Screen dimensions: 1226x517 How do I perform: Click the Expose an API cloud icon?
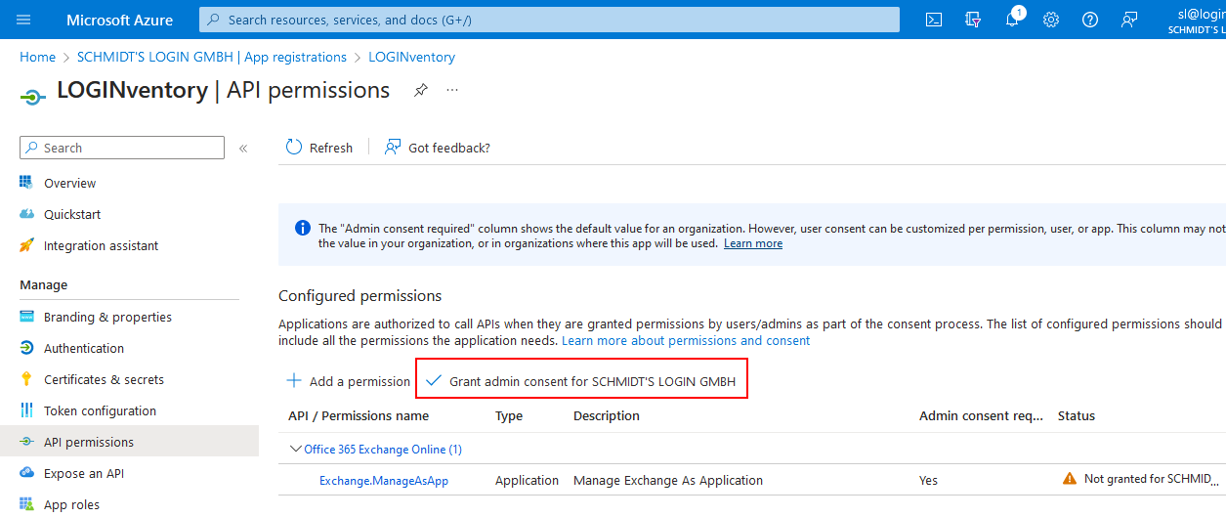tap(26, 473)
